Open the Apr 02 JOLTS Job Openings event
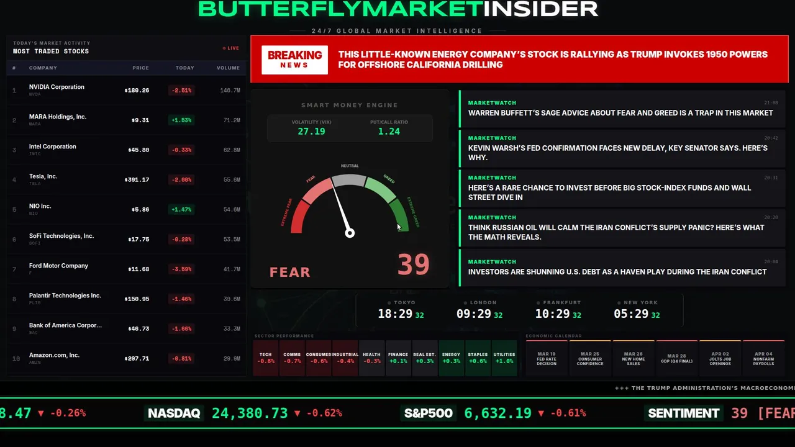This screenshot has height=447, width=795. [x=720, y=358]
